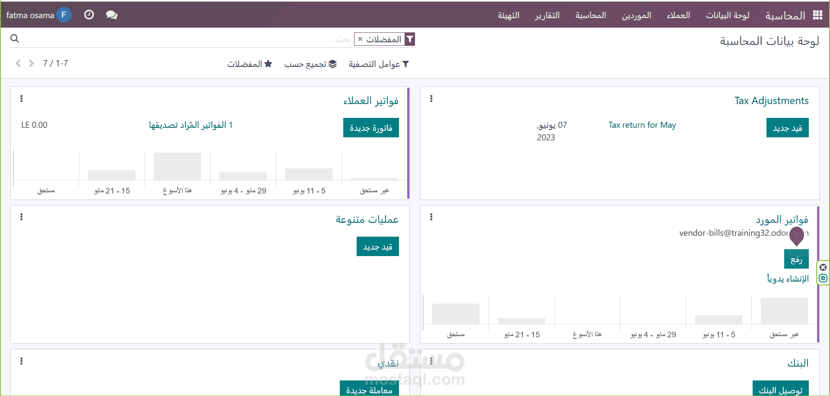Image resolution: width=830 pixels, height=396 pixels.
Task: Click the فاتورة جديدة button
Action: 371,127
